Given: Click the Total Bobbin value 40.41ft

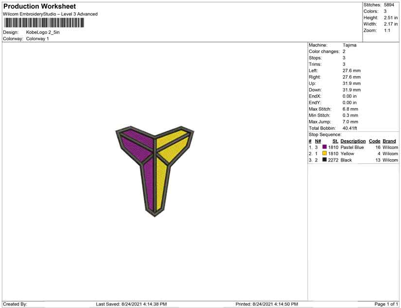Looking at the screenshot, I should (350, 128).
